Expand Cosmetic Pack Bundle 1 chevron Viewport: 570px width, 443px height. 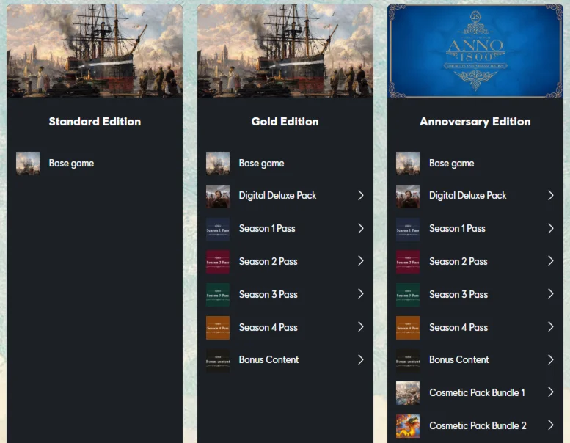(x=551, y=392)
